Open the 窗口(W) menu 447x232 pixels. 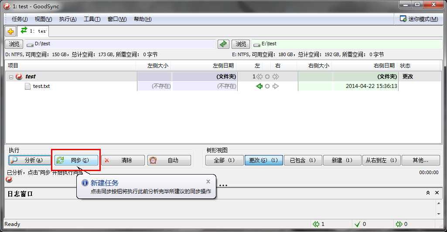tap(117, 19)
